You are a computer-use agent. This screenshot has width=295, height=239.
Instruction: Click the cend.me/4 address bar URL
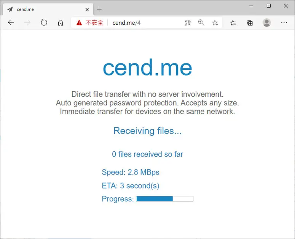click(x=126, y=23)
